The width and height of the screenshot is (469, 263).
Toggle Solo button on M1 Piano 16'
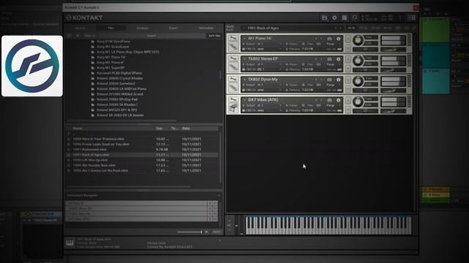pyautogui.click(x=348, y=39)
